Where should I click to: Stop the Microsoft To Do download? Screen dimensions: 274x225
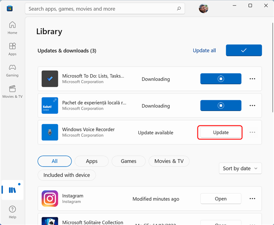pos(221,79)
